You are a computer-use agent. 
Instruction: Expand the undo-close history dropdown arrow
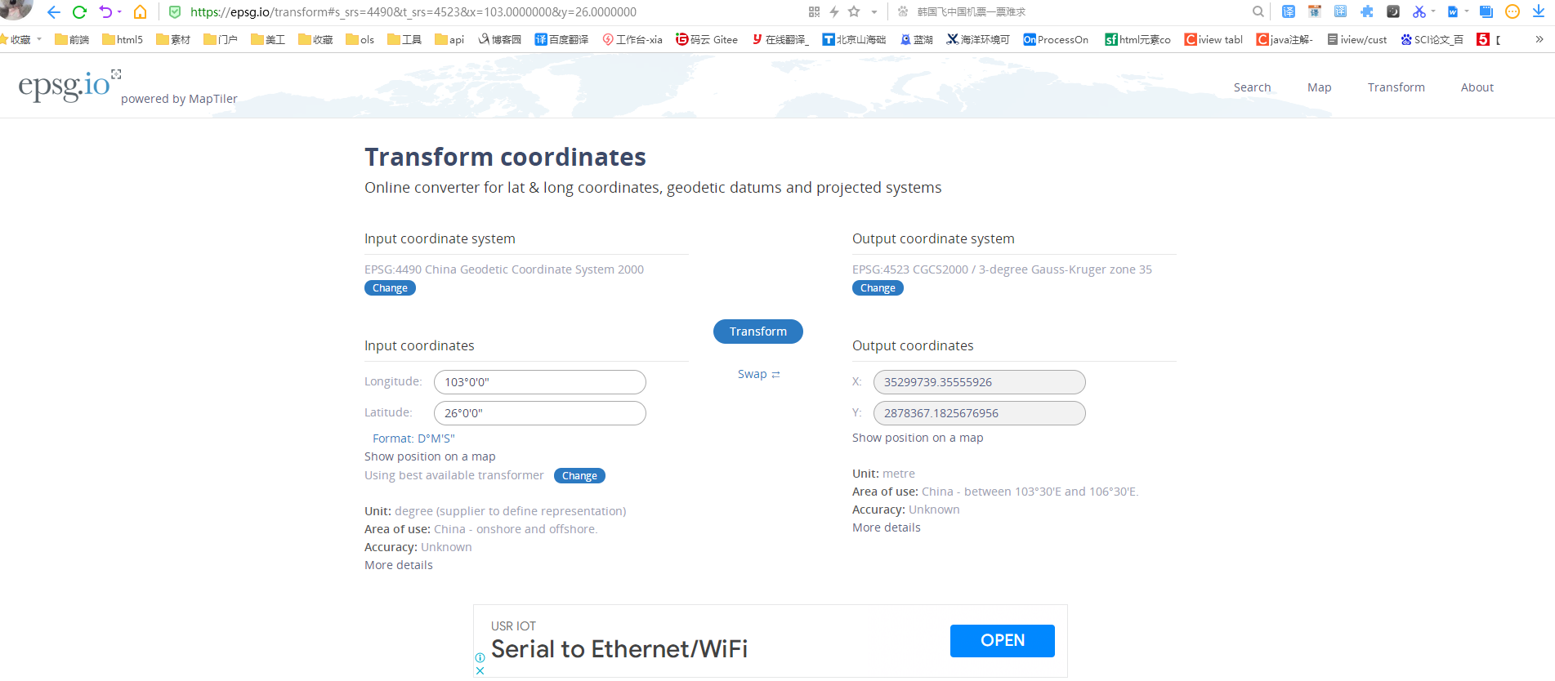coord(119,11)
